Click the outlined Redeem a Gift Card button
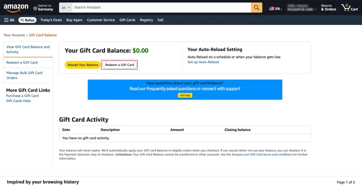Screen dimensions: 362x190 tap(119, 65)
